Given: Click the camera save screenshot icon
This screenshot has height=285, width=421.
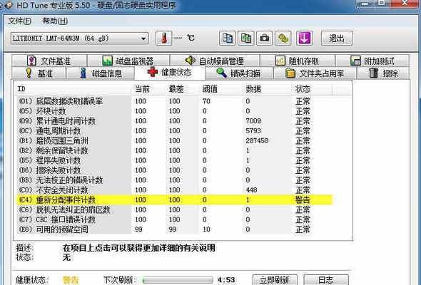Looking at the screenshot, I should (265, 38).
